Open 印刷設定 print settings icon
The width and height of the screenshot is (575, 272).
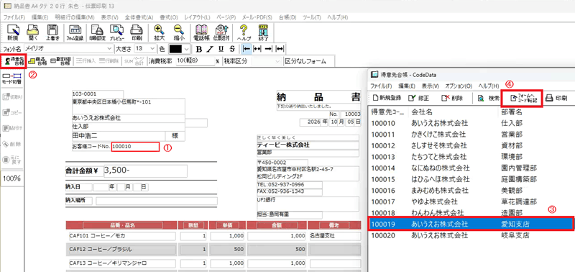(97, 32)
